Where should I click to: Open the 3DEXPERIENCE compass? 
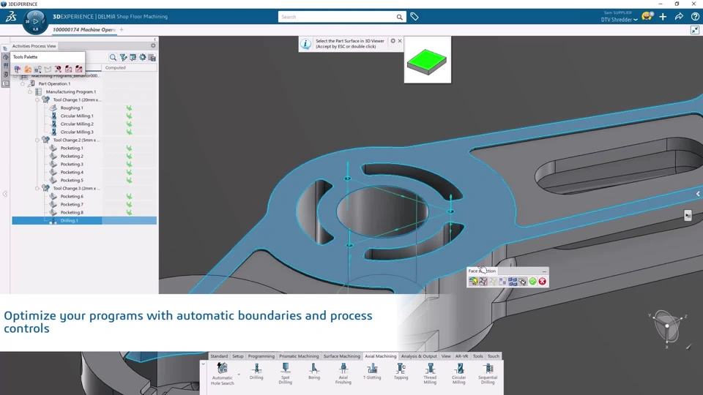tap(35, 21)
